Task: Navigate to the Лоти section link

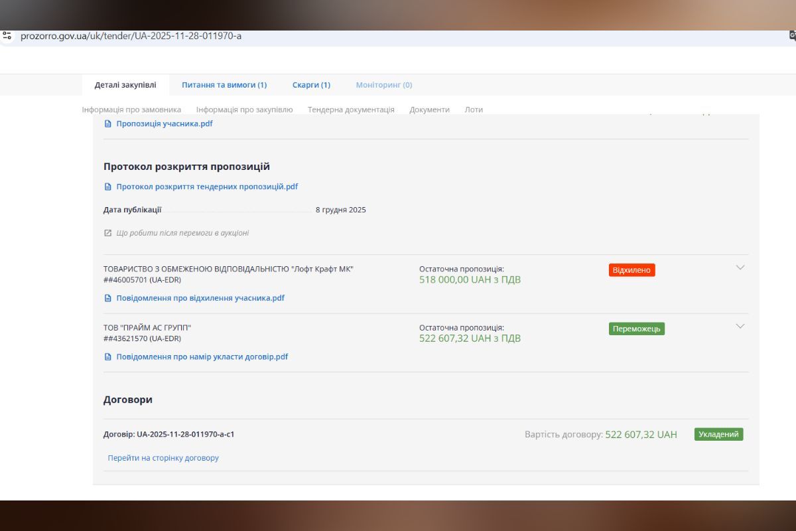Action: [474, 110]
